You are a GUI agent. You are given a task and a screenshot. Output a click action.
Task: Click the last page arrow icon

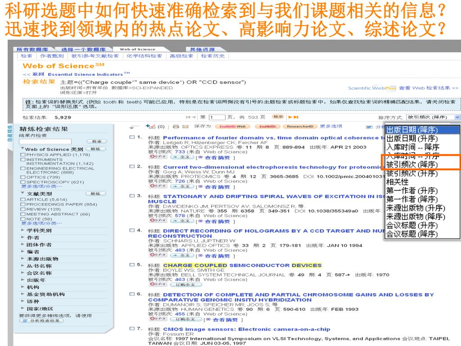pos(296,117)
